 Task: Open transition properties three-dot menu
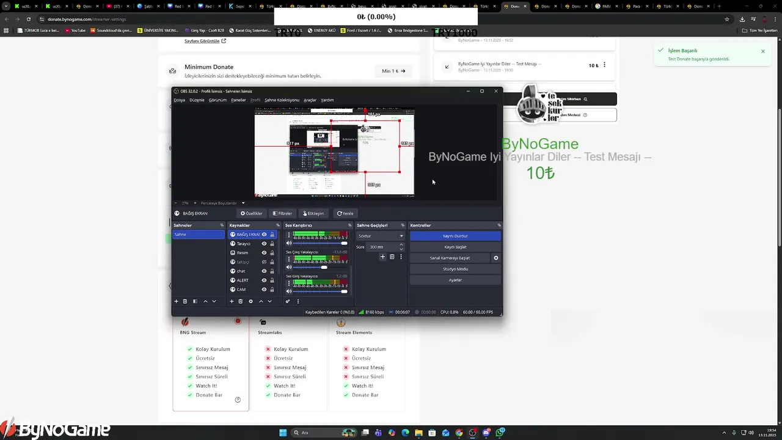(401, 257)
